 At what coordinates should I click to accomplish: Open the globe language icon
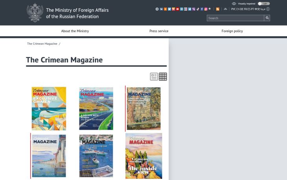(x=268, y=9)
